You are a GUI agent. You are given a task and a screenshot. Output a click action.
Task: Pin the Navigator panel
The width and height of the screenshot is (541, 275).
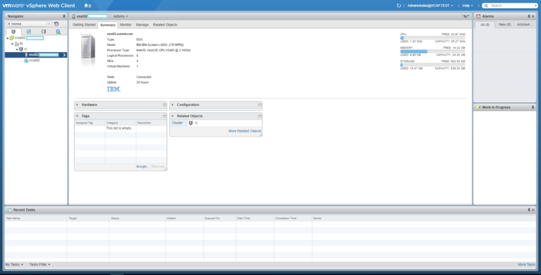tap(64, 16)
